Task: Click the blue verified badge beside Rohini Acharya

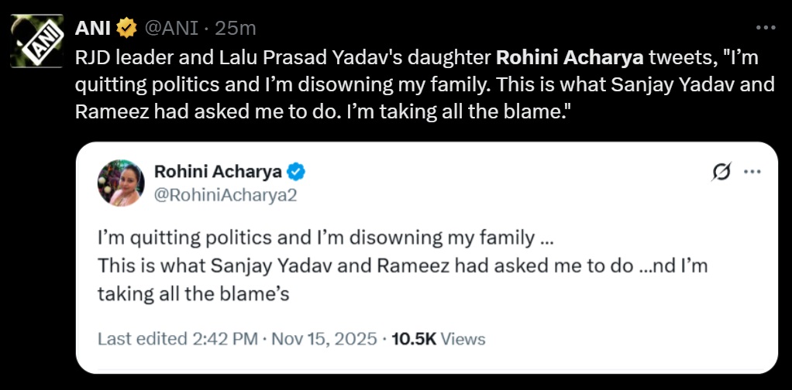Action: (297, 172)
